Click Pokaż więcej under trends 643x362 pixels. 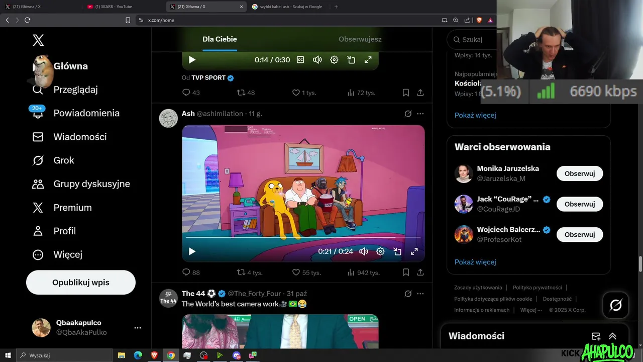tap(475, 115)
